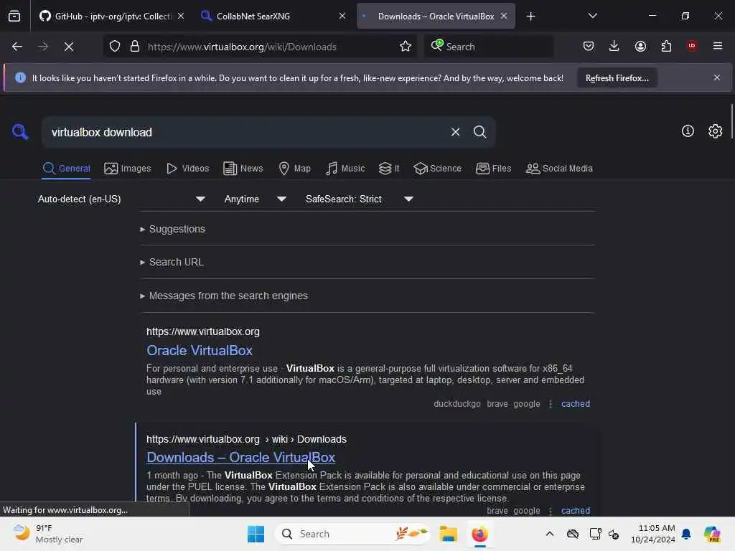Submit search with the magnifier button

pyautogui.click(x=479, y=132)
